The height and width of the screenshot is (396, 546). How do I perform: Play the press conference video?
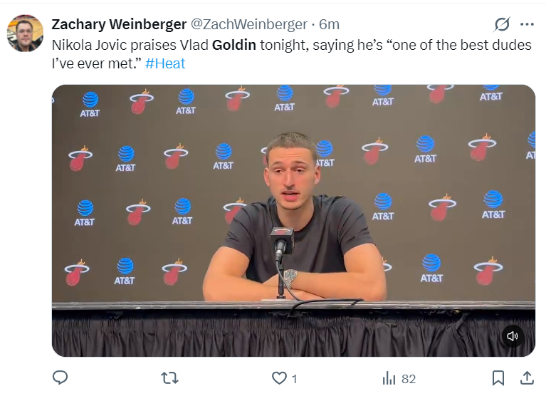tap(293, 221)
